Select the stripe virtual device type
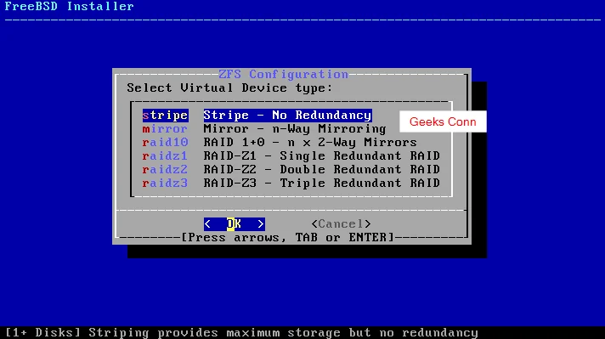 (x=165, y=116)
